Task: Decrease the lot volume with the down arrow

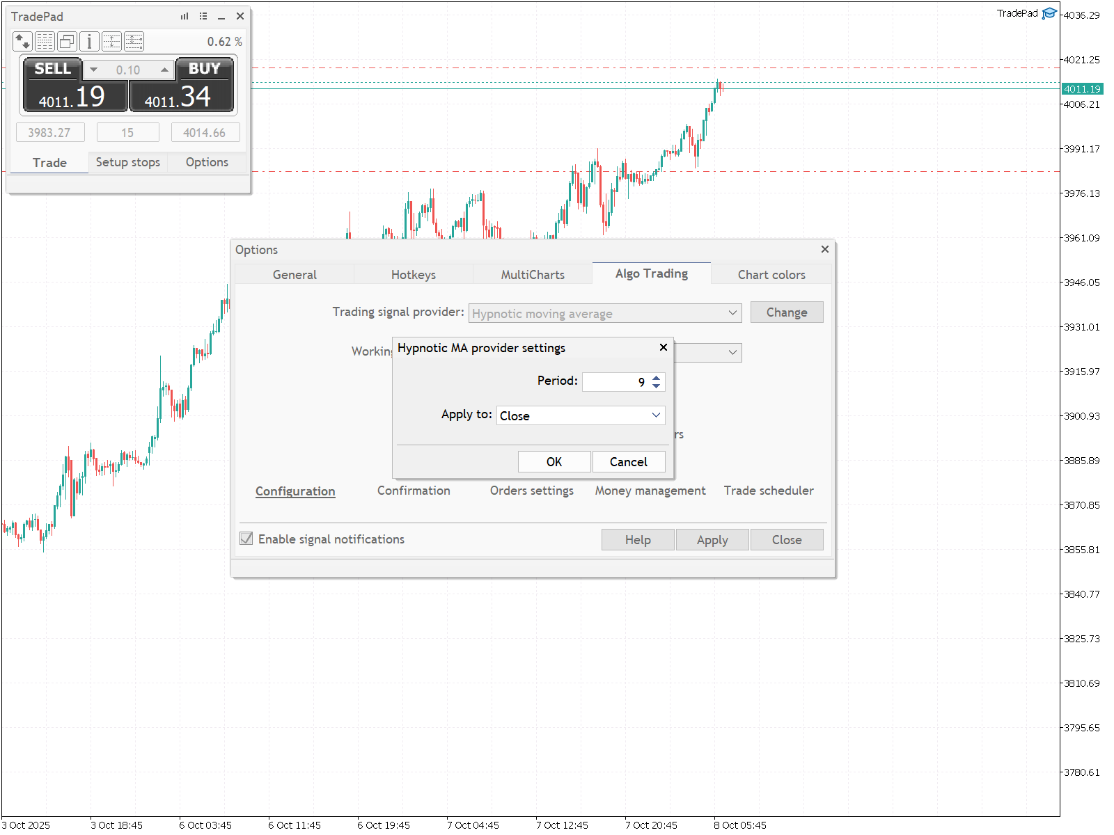Action: tap(93, 70)
